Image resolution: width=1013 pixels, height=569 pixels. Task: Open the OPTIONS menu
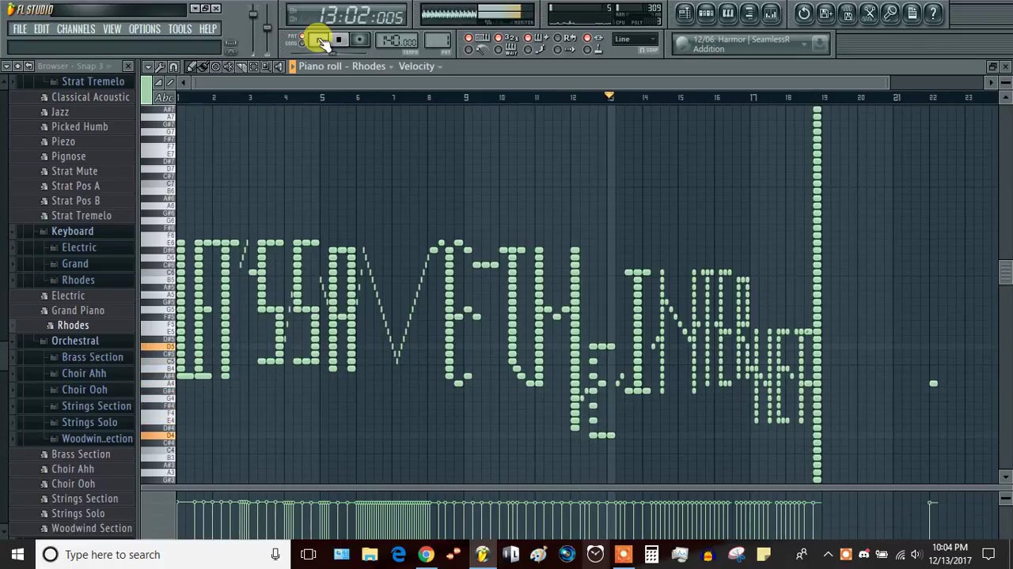(x=144, y=29)
